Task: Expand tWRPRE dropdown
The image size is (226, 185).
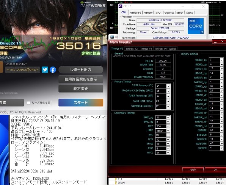Action: click(222, 131)
